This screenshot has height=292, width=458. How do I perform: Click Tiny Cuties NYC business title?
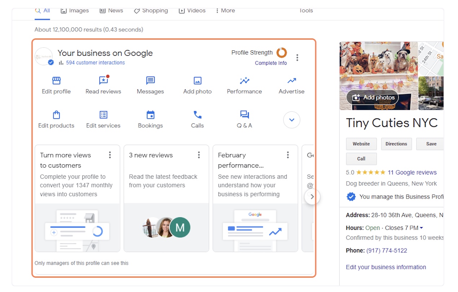(x=392, y=123)
